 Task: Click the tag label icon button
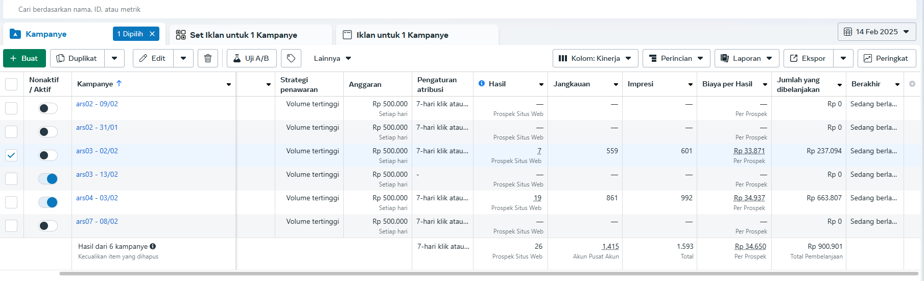tap(291, 58)
